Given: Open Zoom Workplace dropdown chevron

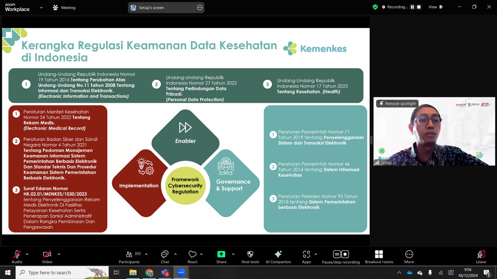Looking at the screenshot, I should pyautogui.click(x=41, y=7).
